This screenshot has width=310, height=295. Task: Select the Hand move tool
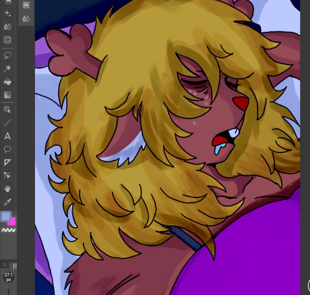[7, 189]
